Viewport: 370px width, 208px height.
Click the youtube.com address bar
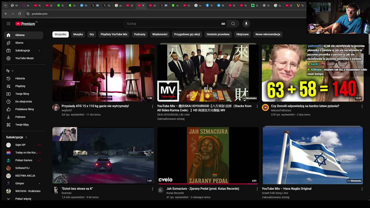pyautogui.click(x=165, y=14)
